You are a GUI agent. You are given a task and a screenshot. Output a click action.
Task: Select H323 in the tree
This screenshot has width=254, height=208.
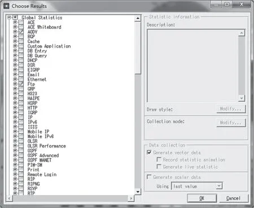(x=32, y=93)
